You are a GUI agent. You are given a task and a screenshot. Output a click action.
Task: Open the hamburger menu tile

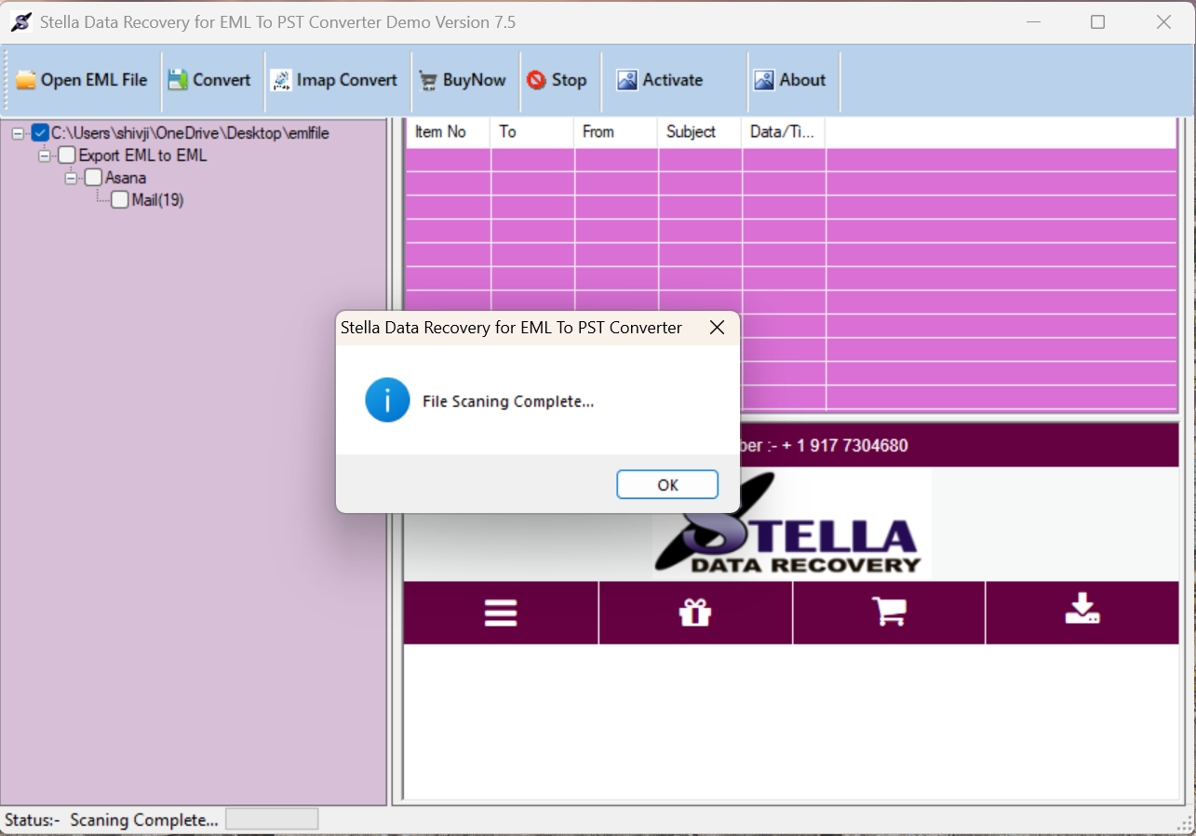pyautogui.click(x=501, y=613)
